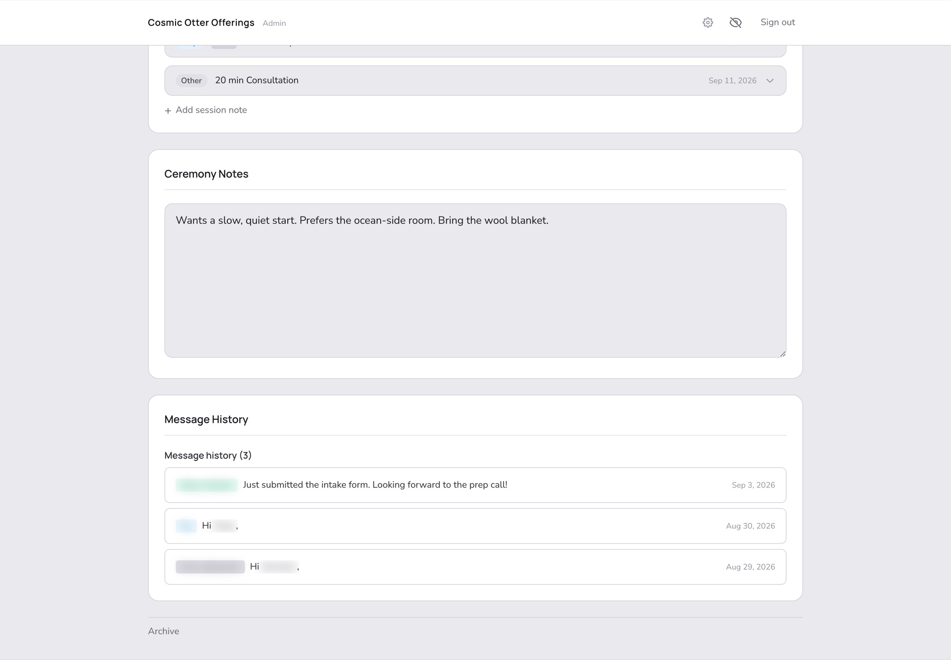Click Sign out link

pos(777,22)
